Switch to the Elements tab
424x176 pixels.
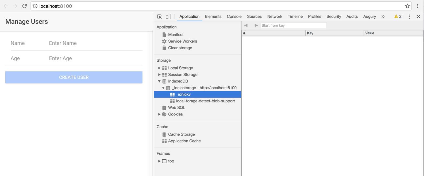[x=213, y=17]
